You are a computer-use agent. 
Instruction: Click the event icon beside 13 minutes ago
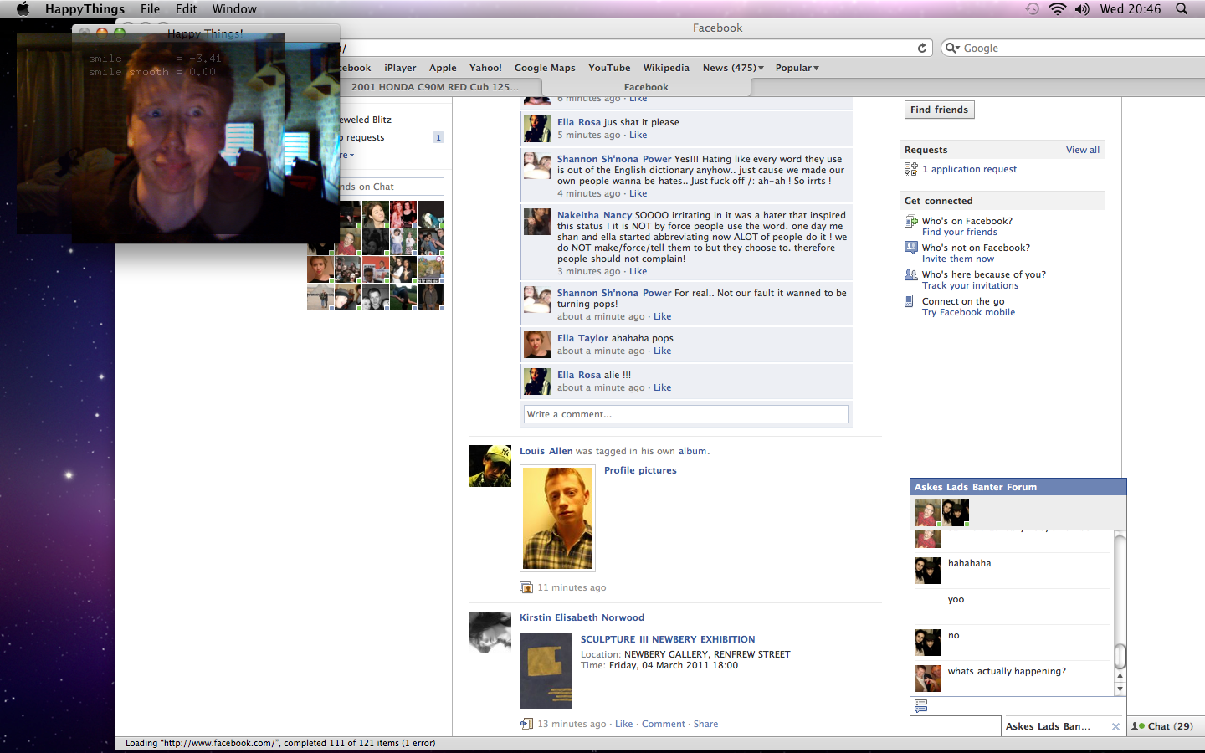526,724
